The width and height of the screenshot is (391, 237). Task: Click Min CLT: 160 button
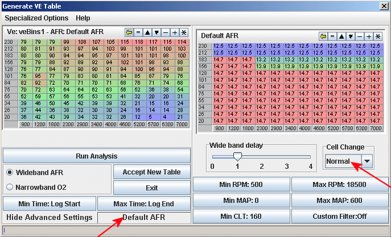(x=241, y=216)
